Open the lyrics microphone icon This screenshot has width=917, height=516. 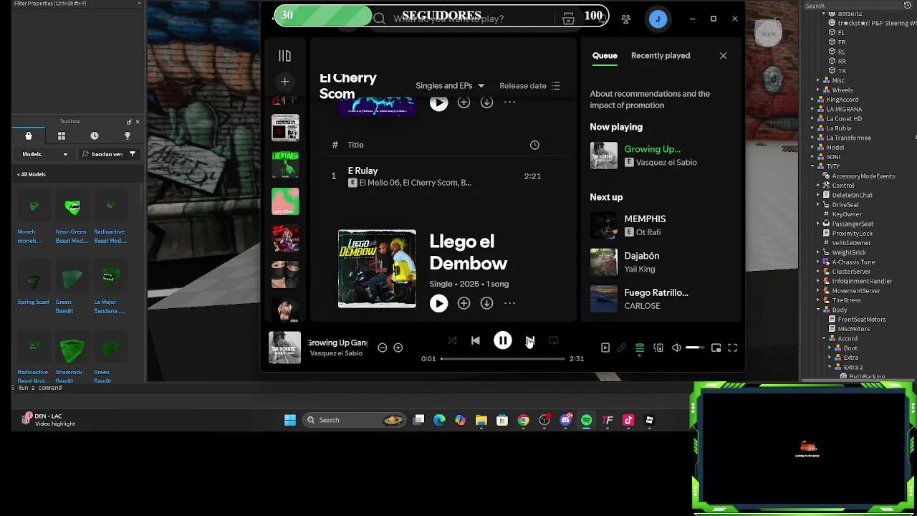622,348
